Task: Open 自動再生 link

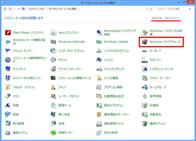Action: [x=155, y=114]
